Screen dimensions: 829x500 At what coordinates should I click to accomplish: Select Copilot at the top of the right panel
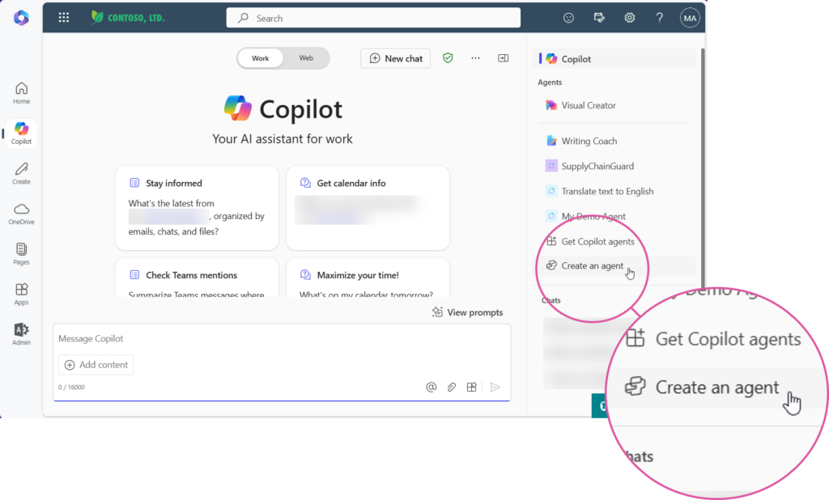(x=614, y=59)
